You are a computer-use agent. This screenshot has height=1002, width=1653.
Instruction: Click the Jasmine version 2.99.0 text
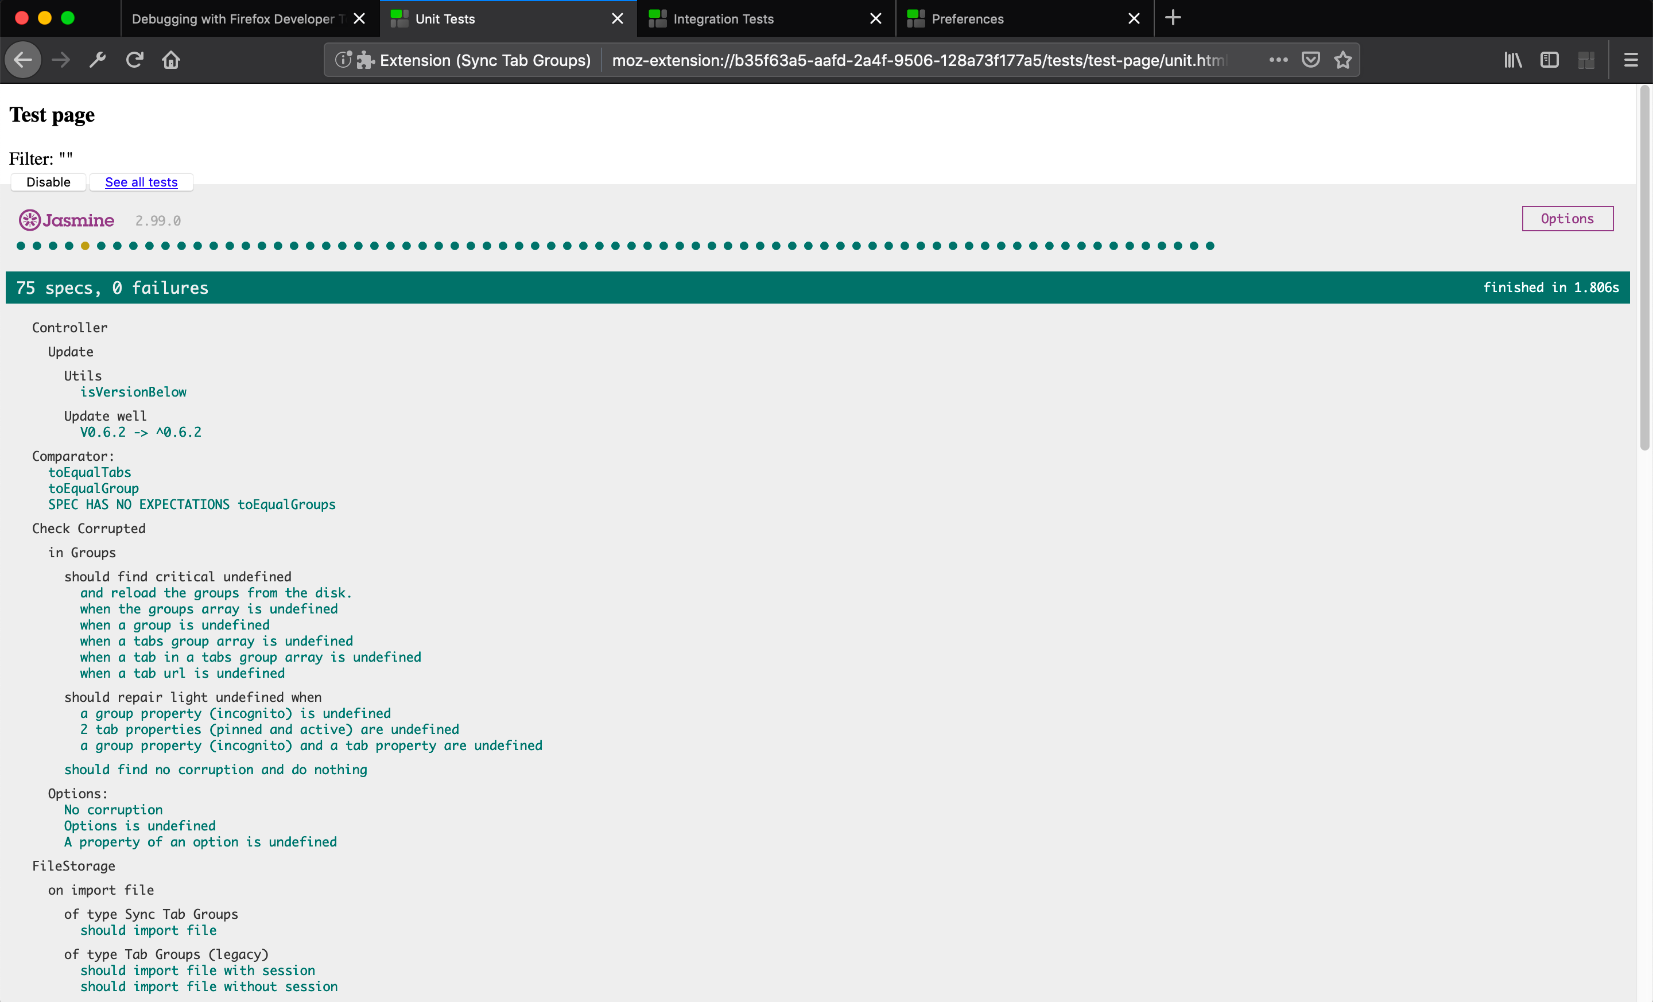click(x=158, y=222)
